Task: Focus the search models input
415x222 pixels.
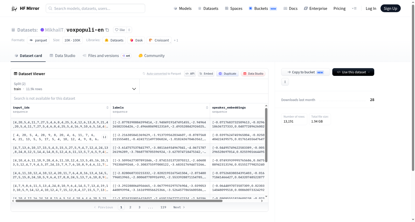Action: click(x=95, y=8)
